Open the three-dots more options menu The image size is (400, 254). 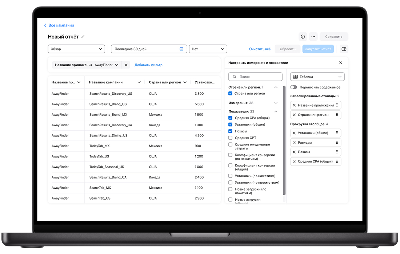click(313, 37)
